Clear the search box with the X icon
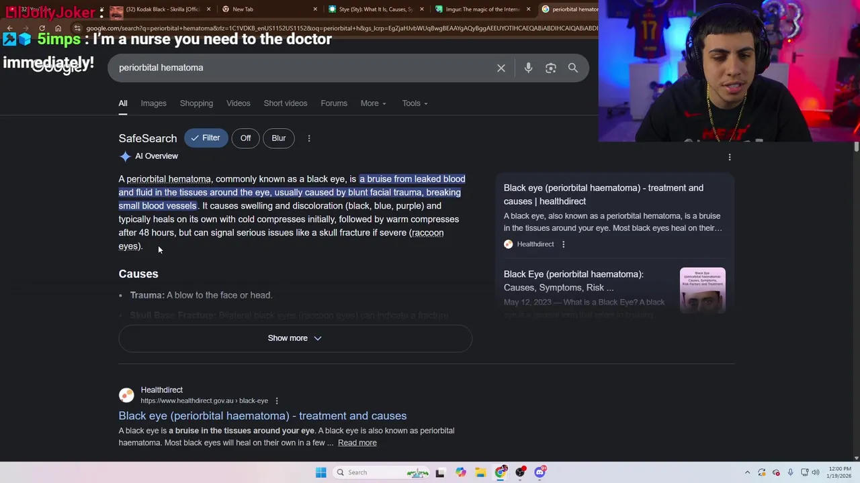 [501, 68]
